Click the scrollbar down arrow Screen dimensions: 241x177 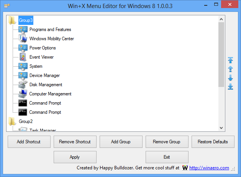[x=221, y=128]
